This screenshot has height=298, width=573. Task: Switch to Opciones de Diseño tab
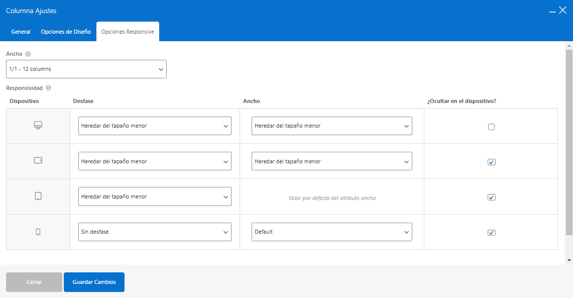[66, 32]
